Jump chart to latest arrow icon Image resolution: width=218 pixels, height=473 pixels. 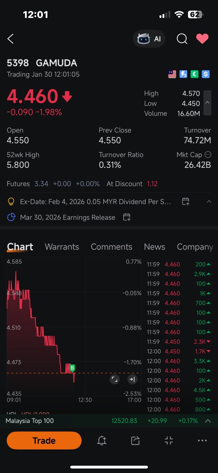click(x=132, y=380)
